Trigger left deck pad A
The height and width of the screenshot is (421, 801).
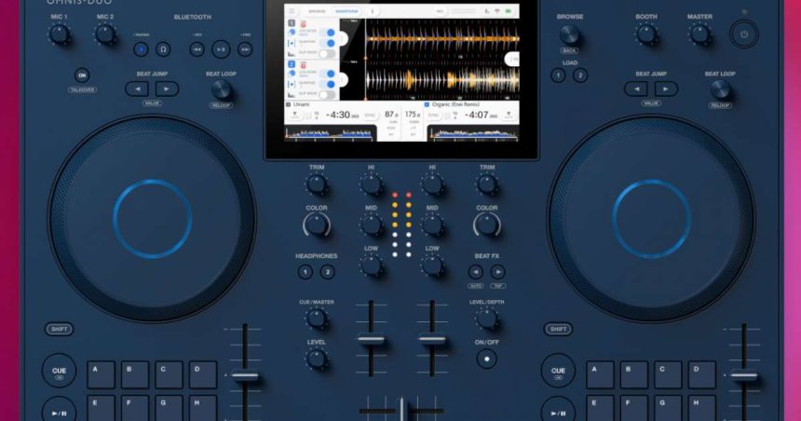[102, 375]
